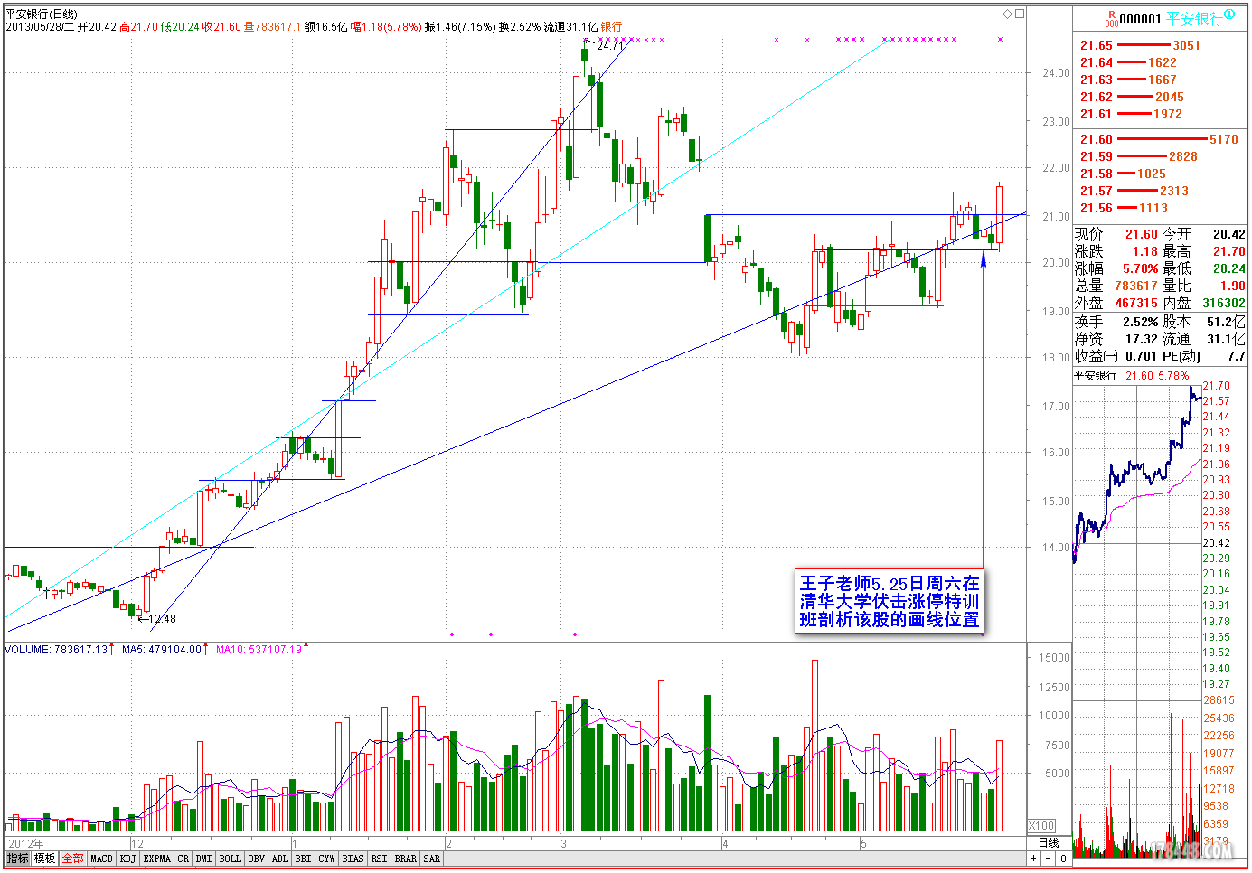Open the 指标 tab
This screenshot has width=1252, height=873.
tap(18, 859)
